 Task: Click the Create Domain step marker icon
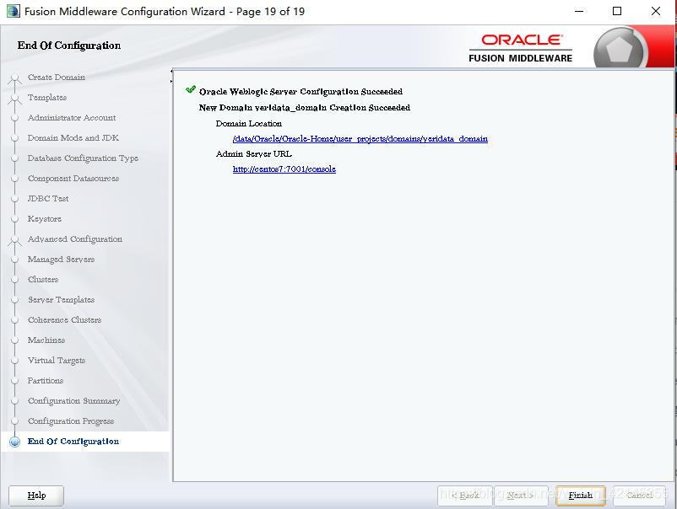click(x=14, y=78)
